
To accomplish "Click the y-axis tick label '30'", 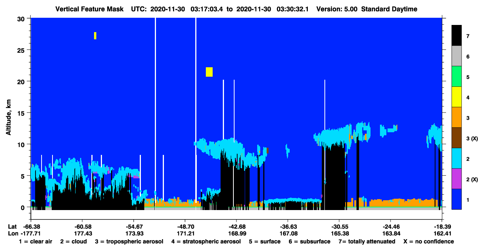I will click(x=22, y=19).
